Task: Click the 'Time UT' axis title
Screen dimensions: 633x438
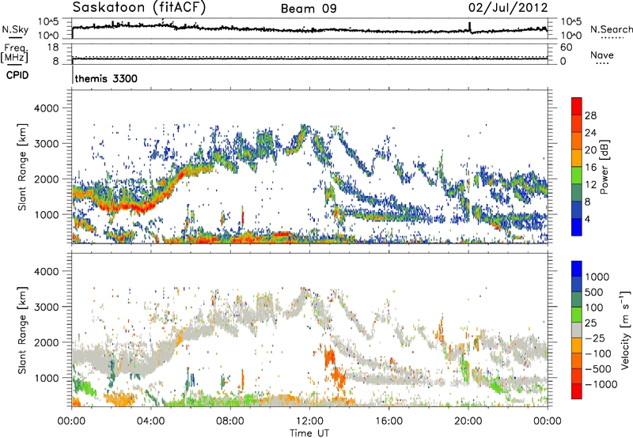Action: coord(309,433)
